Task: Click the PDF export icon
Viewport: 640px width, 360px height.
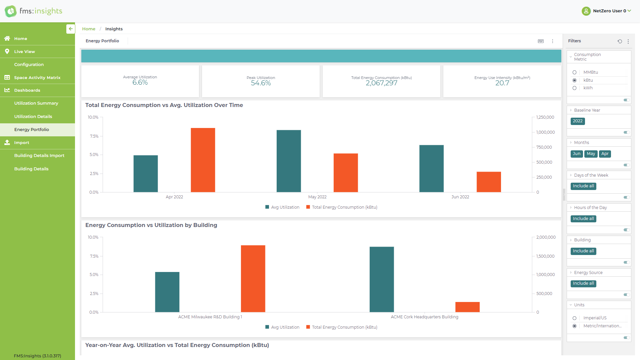Action: pyautogui.click(x=541, y=41)
